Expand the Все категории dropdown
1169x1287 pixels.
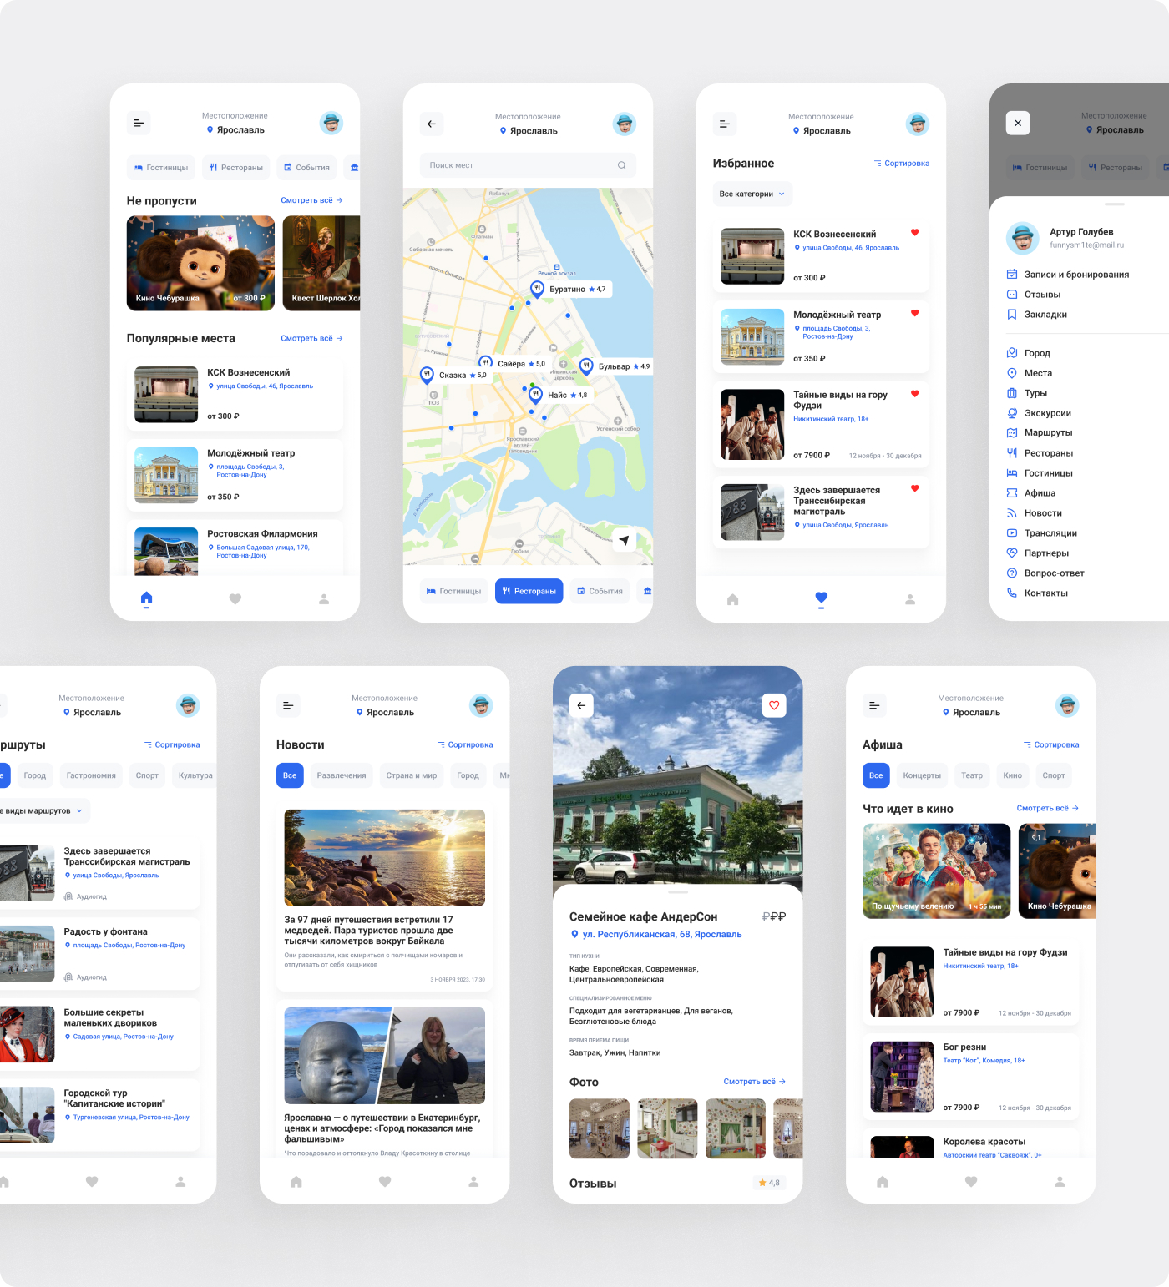pyautogui.click(x=751, y=194)
